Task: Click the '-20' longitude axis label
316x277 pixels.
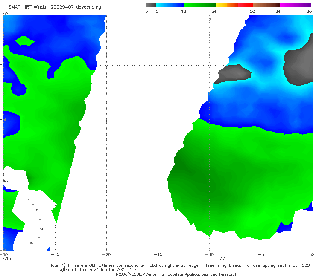Action: (x=106, y=254)
